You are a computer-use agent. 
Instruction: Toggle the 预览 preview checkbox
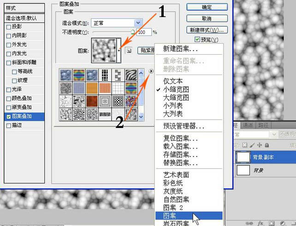pos(197,41)
